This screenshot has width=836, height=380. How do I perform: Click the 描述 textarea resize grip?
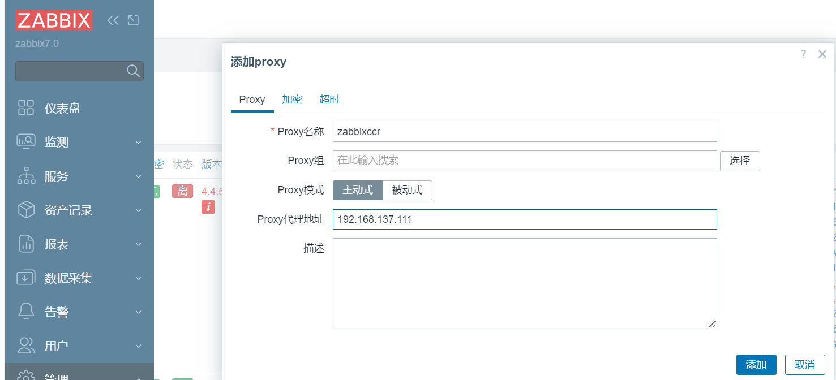click(x=712, y=324)
